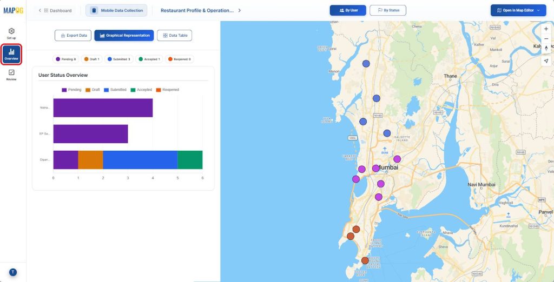Click purple marker overlapping the Mumbai label
This screenshot has height=282, width=554.
pos(375,169)
